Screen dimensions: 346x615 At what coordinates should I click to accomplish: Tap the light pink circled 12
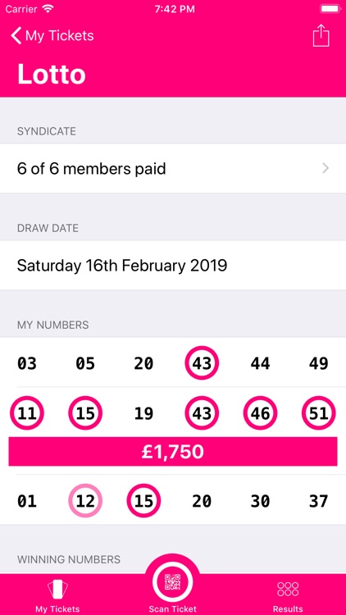pos(85,501)
